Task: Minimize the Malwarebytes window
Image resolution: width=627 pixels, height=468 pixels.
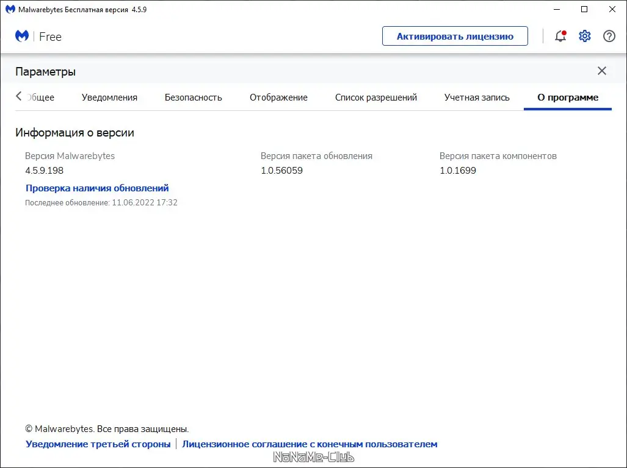Action: click(557, 9)
